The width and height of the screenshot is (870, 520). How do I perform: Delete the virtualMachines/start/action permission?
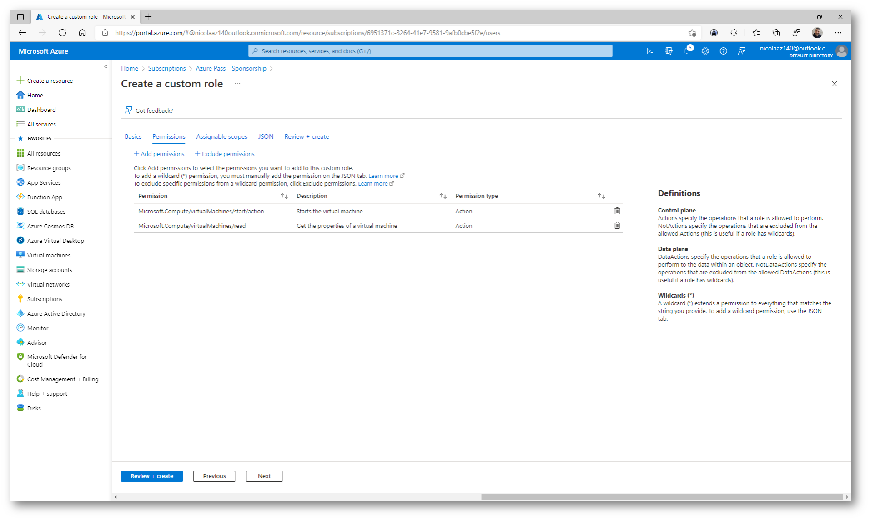[617, 211]
